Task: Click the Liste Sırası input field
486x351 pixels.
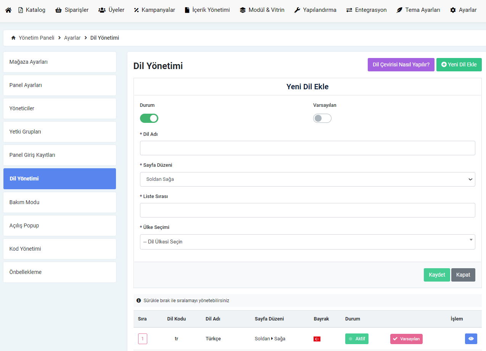Action: point(307,210)
